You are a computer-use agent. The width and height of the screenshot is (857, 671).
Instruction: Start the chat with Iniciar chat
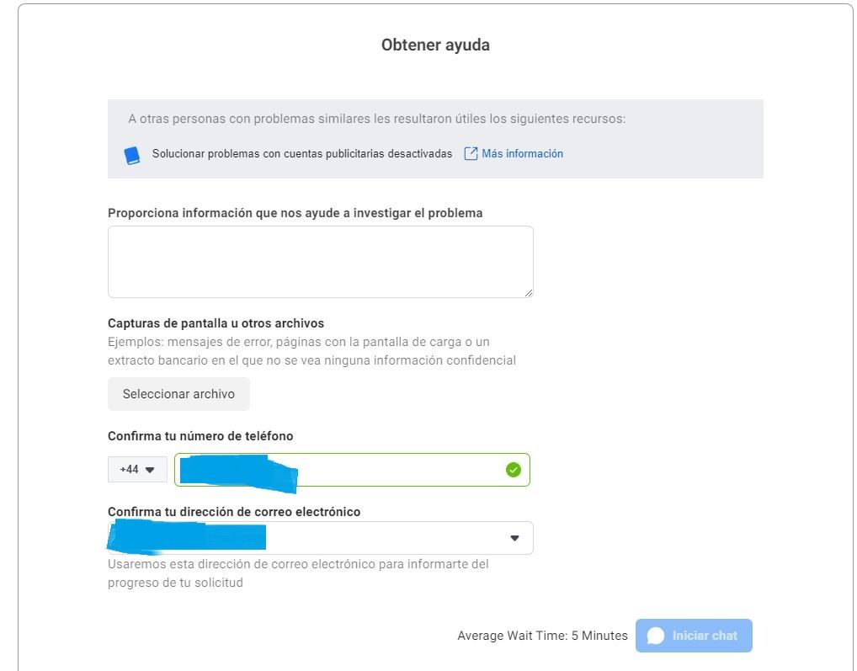[694, 636]
